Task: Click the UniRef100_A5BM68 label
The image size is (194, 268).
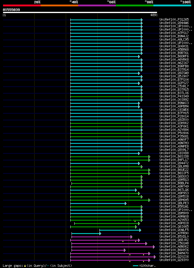Action: click(x=174, y=49)
